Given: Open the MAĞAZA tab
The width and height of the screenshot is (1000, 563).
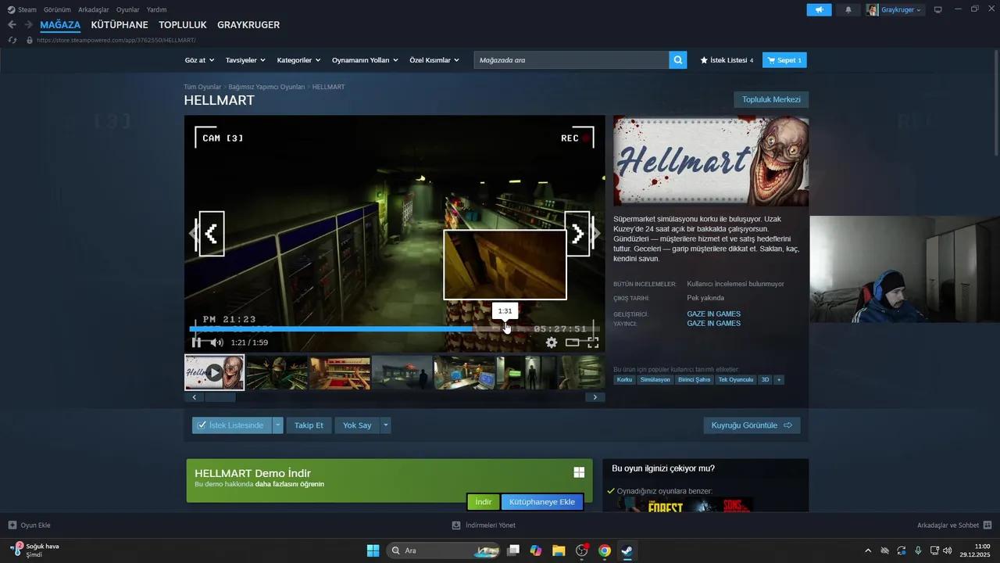Looking at the screenshot, I should [60, 25].
